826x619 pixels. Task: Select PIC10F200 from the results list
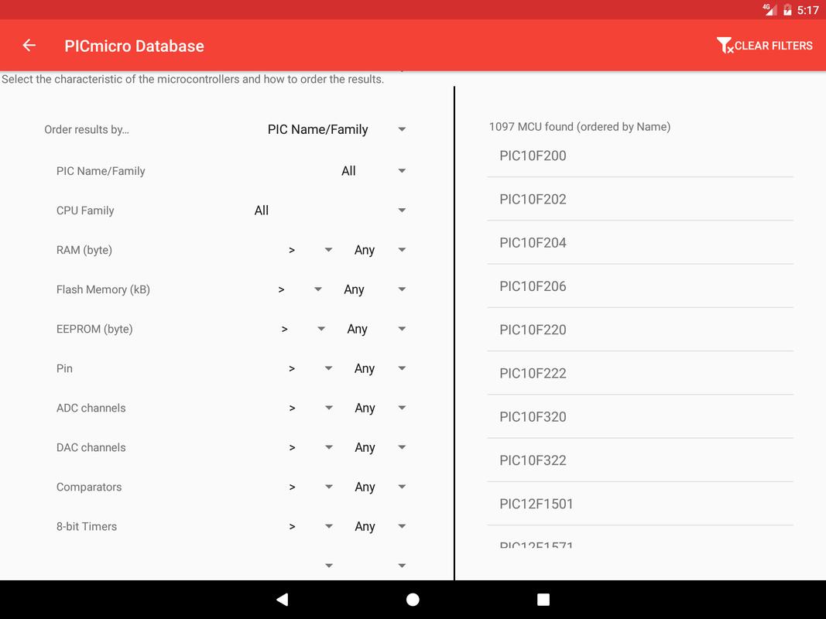[x=640, y=156]
